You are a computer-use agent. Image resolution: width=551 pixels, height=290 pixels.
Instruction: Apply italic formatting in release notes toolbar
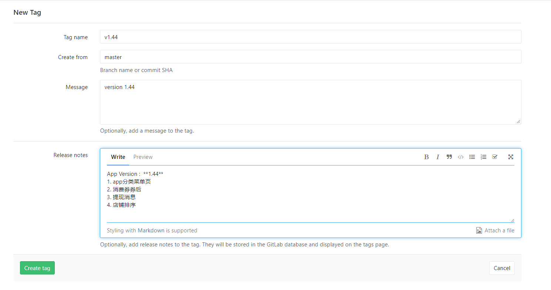coord(438,157)
